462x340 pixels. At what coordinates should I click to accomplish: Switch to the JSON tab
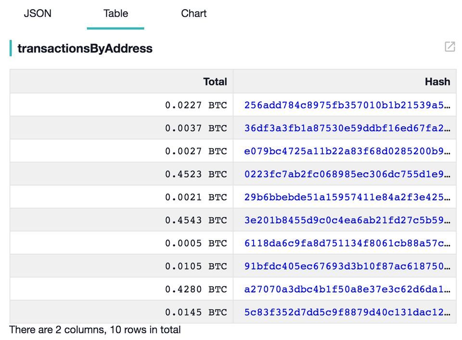point(38,13)
